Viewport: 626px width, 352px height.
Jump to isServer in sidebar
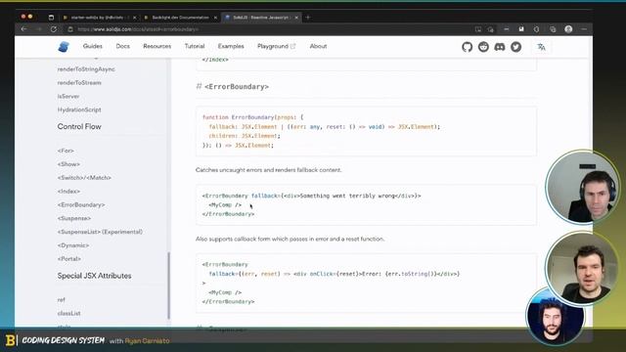click(x=68, y=96)
